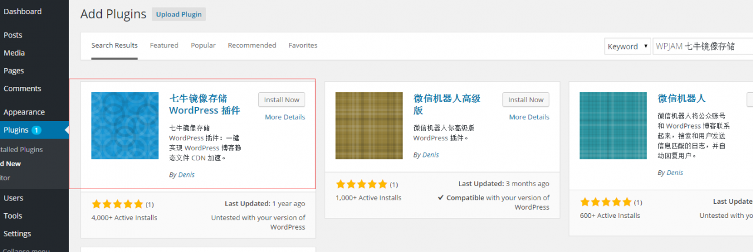The height and width of the screenshot is (252, 753).
Task: Open the Appearance menu in sidebar
Action: 24,112
